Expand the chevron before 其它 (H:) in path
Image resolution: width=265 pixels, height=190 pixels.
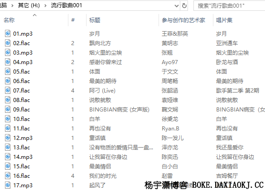coord(12,6)
